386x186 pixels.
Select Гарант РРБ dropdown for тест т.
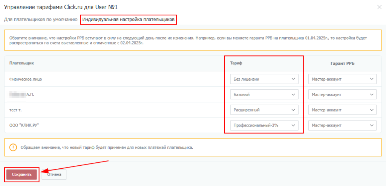click(342, 110)
